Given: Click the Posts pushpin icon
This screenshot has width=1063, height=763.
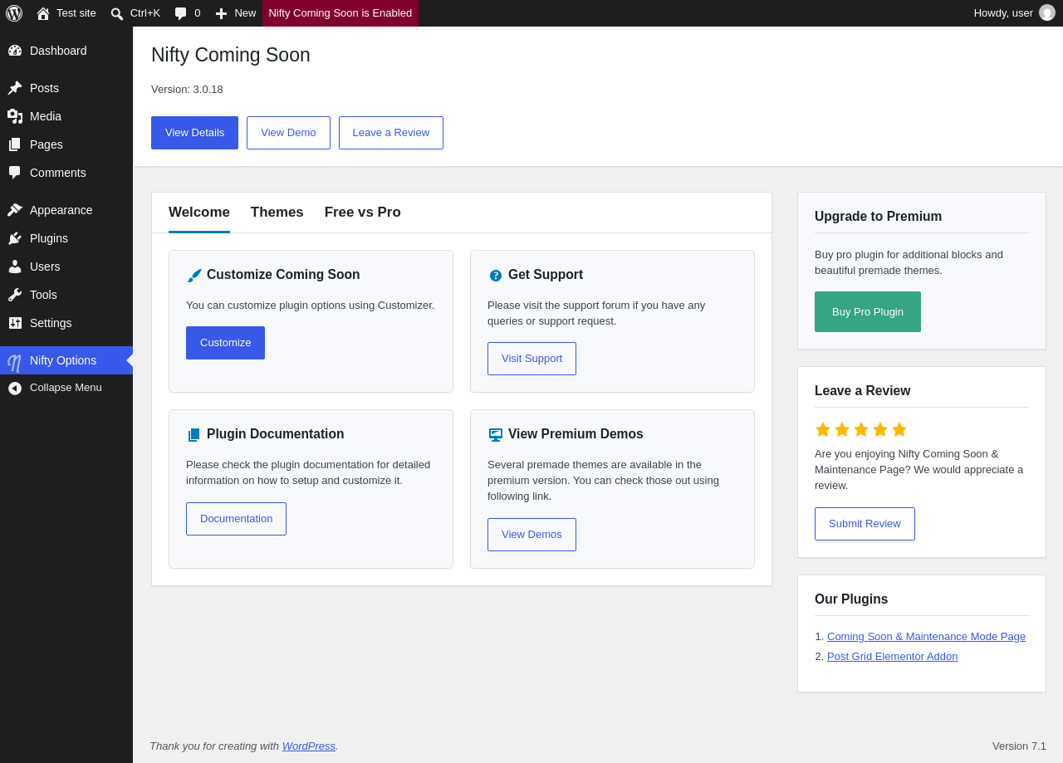Looking at the screenshot, I should pos(15,88).
